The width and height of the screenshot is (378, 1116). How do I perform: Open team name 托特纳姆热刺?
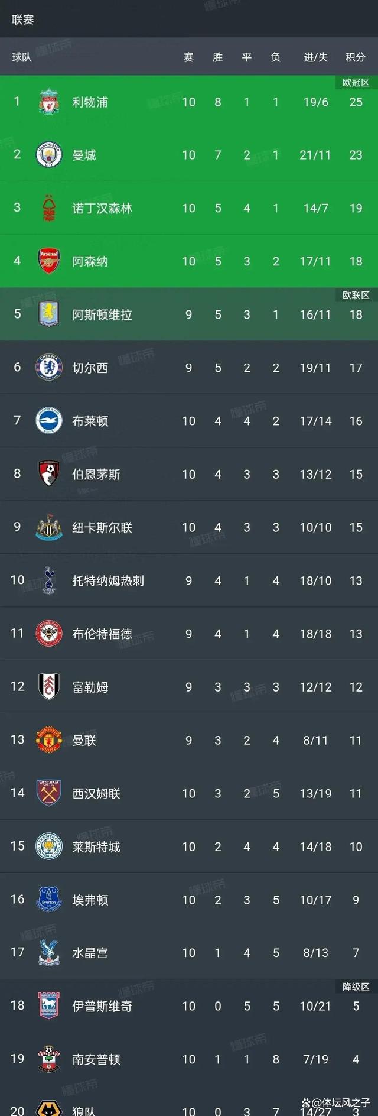point(108,581)
